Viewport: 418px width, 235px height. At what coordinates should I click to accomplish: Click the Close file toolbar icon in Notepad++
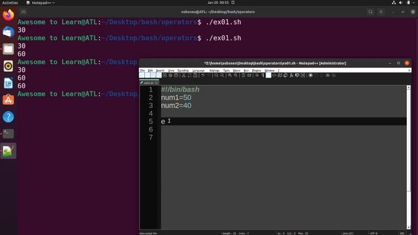(x=165, y=76)
